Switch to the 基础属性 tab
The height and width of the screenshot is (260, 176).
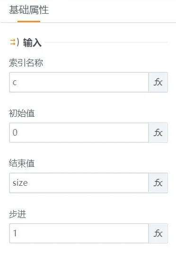pos(29,10)
